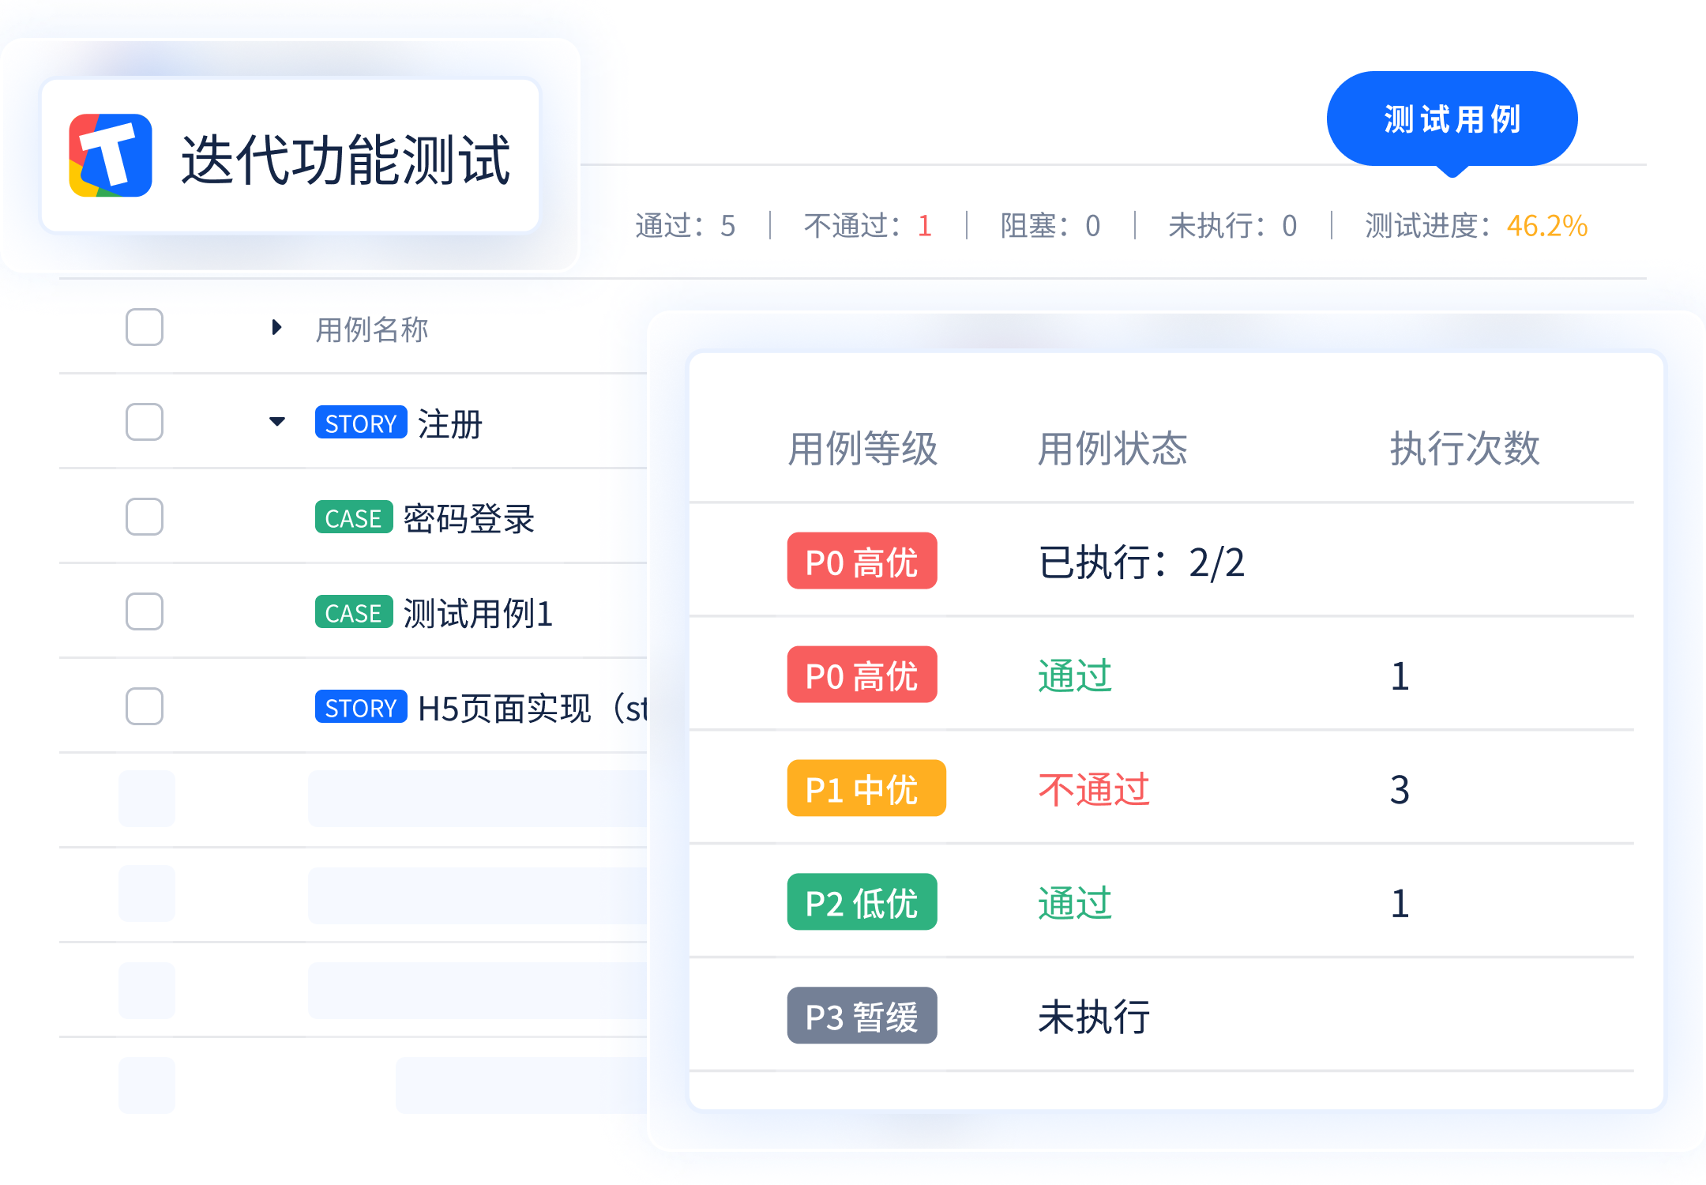Collapse the 注册 story tree arrow
The image size is (1706, 1185).
[x=276, y=422]
